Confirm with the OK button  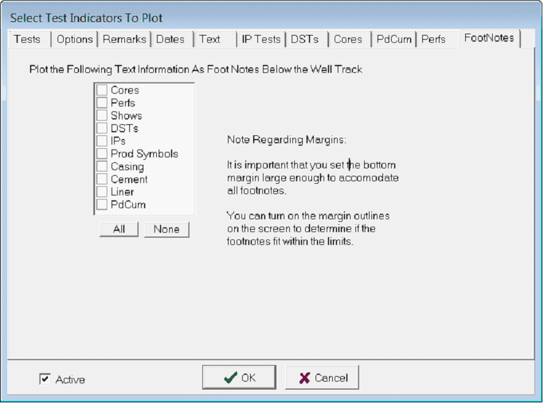(x=239, y=378)
